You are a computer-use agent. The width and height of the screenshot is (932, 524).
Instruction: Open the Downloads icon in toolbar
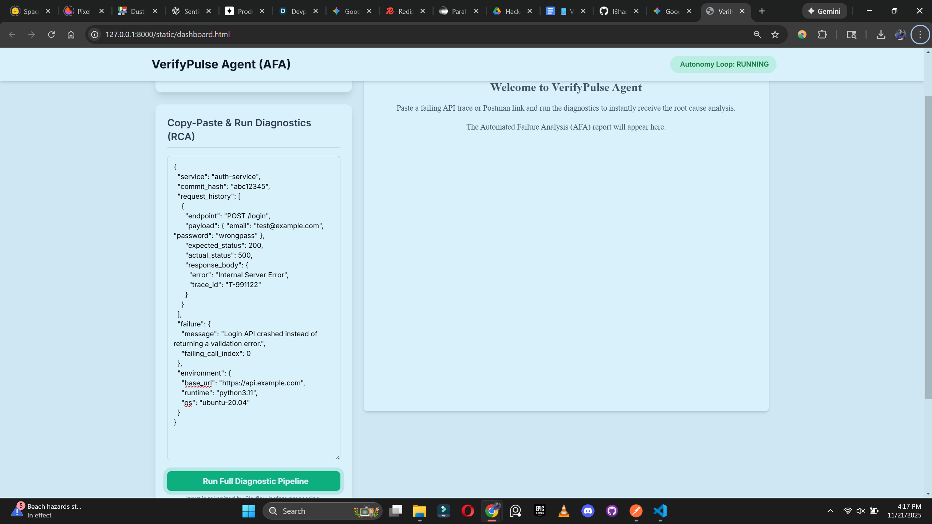[881, 35]
